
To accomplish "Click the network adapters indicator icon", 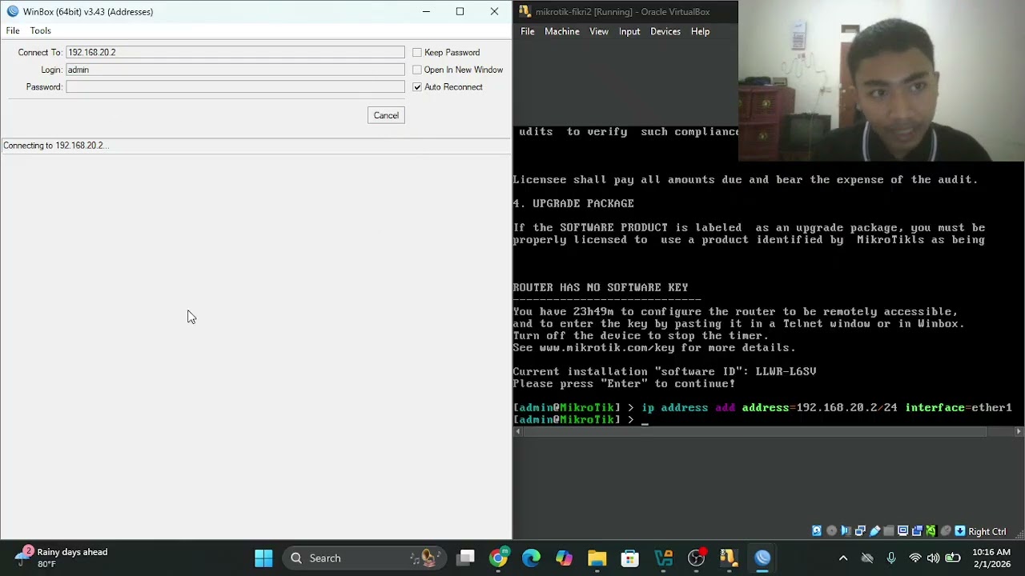I will coord(860,531).
